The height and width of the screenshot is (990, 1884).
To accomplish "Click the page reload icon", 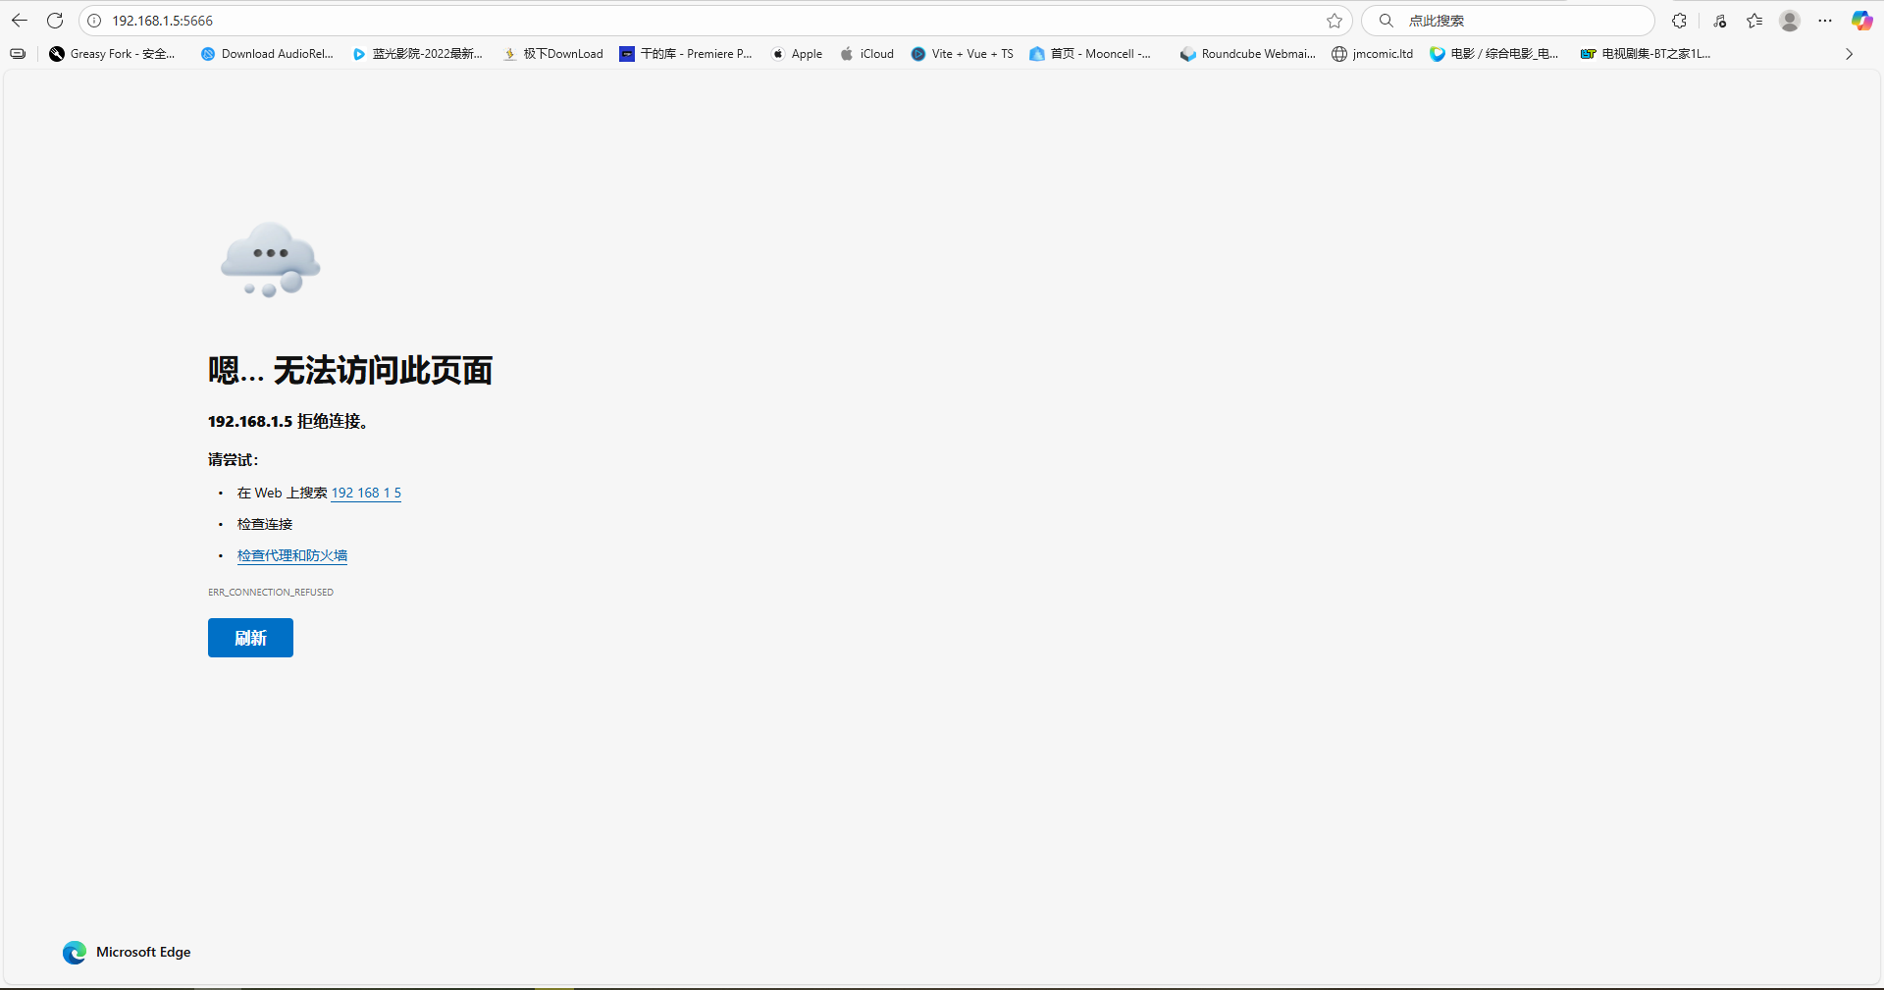I will [x=55, y=20].
